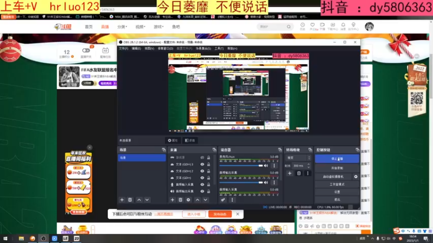This screenshot has width=433, height=243.
Task: Dismiss the Douyu notification popup with X
Action: [x=238, y=214]
